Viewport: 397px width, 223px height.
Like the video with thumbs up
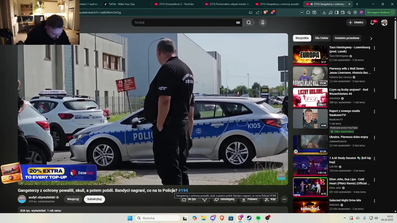(189, 199)
